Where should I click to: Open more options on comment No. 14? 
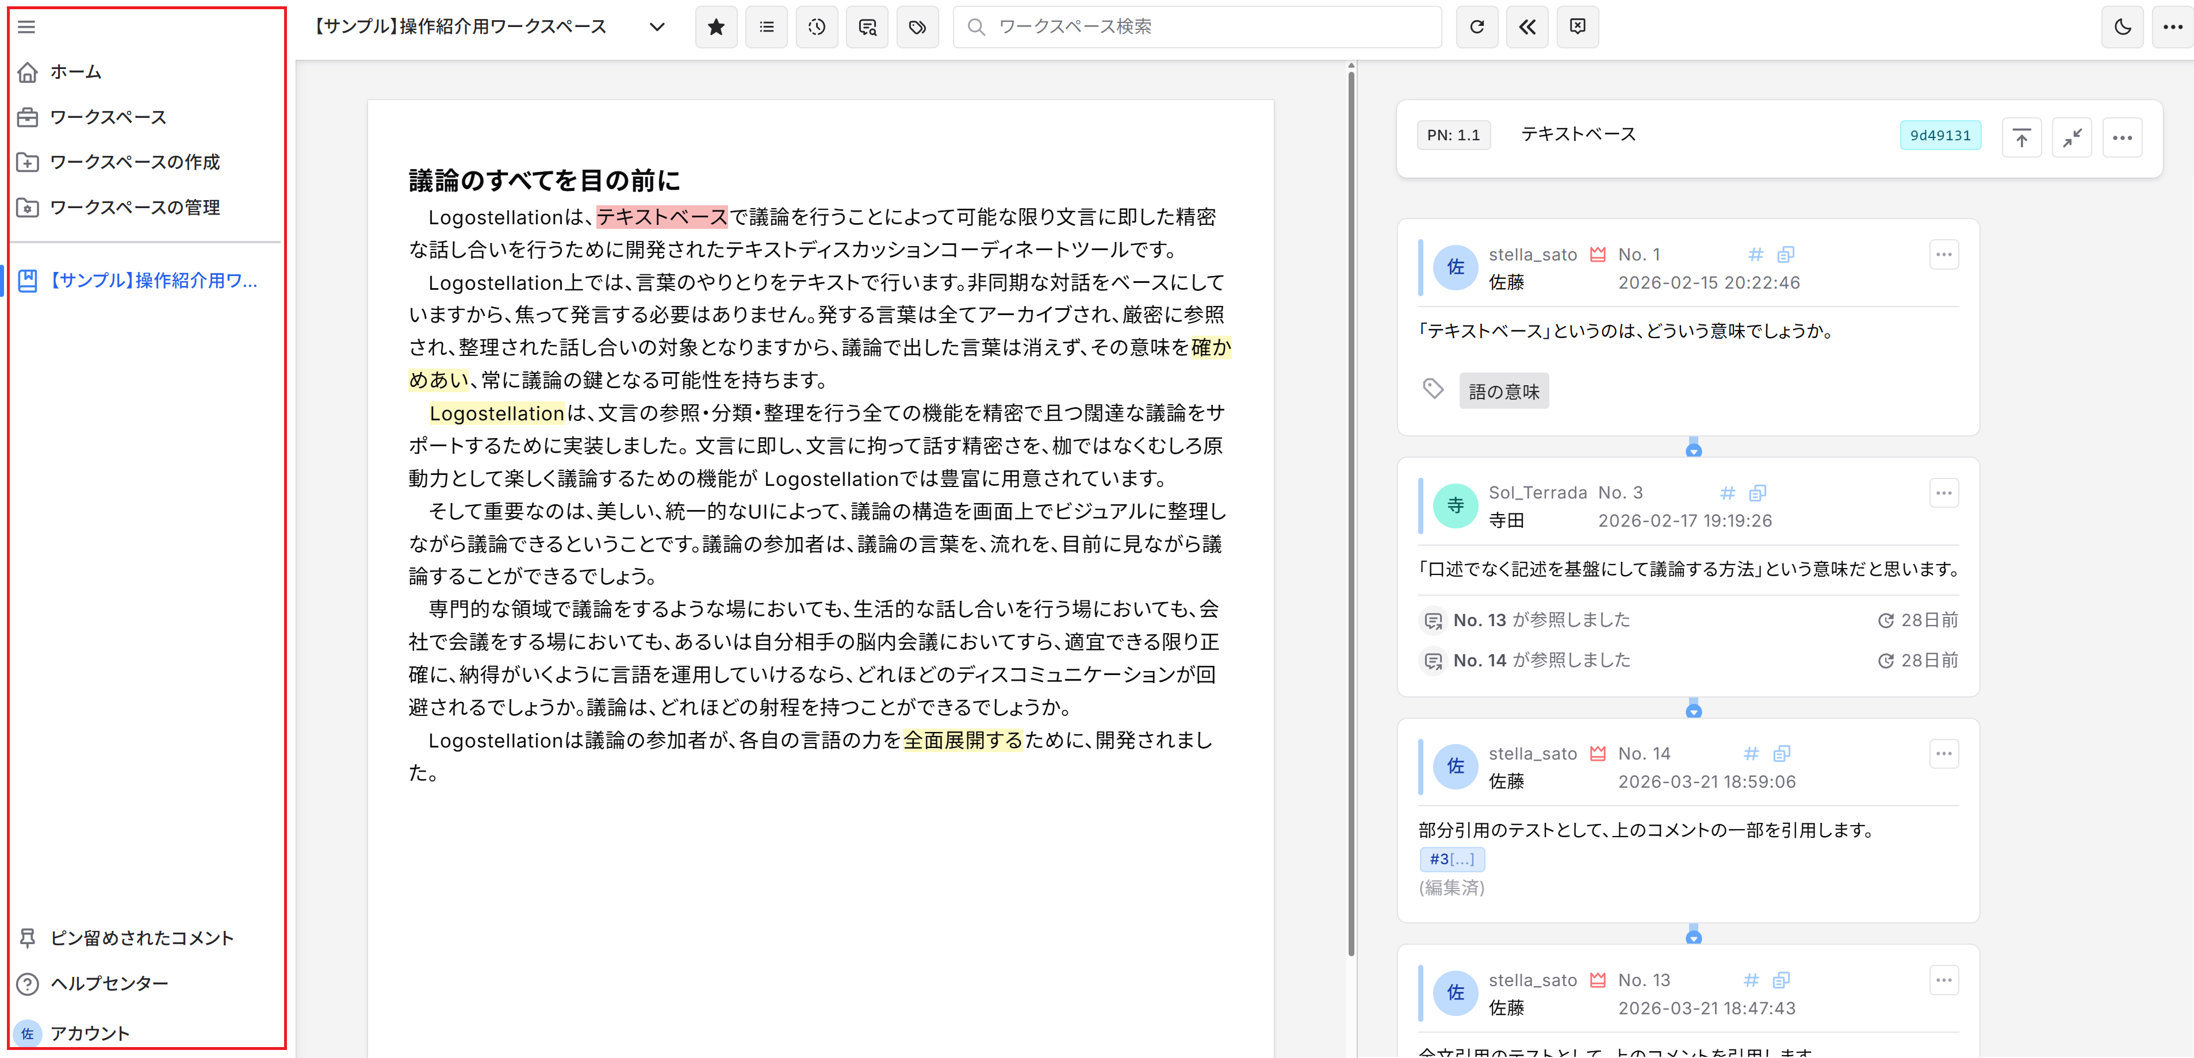click(x=1943, y=753)
